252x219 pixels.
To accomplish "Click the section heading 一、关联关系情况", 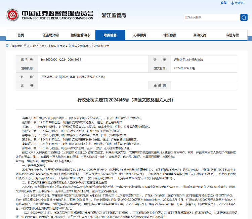I will click(x=33, y=165).
